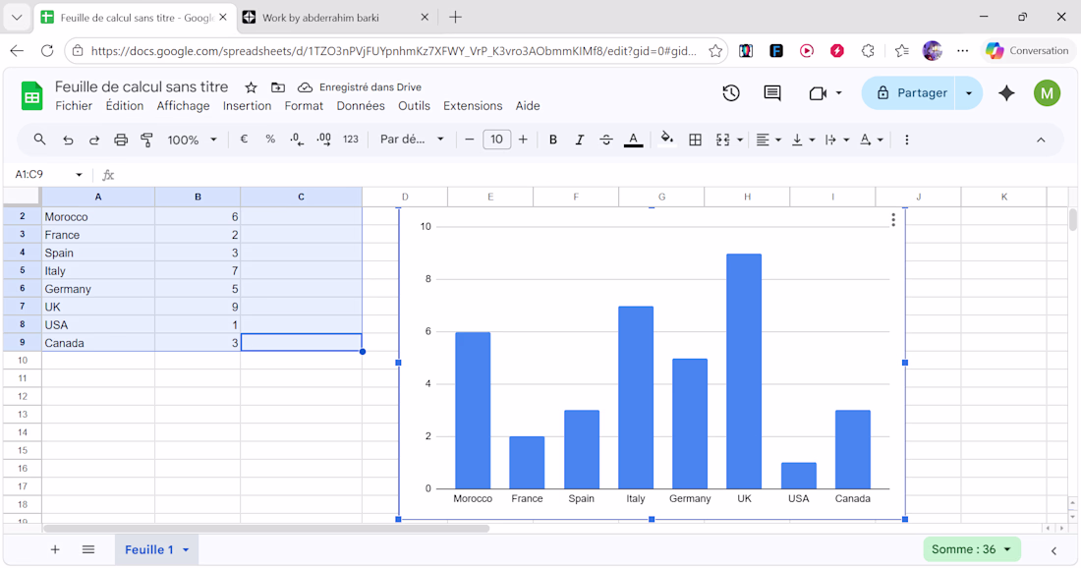Go to the Google Sheets home logo
1081x568 pixels.
pyautogui.click(x=31, y=96)
